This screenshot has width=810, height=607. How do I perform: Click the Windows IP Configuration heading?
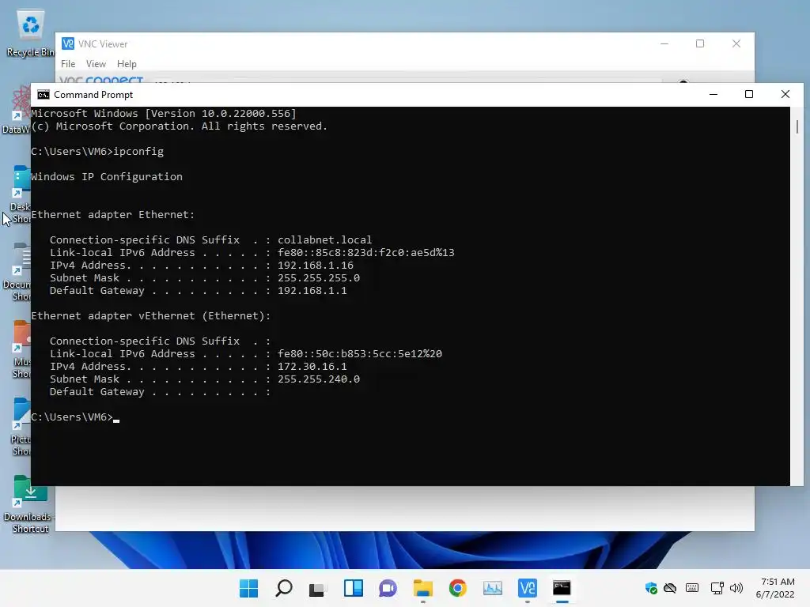107,176
